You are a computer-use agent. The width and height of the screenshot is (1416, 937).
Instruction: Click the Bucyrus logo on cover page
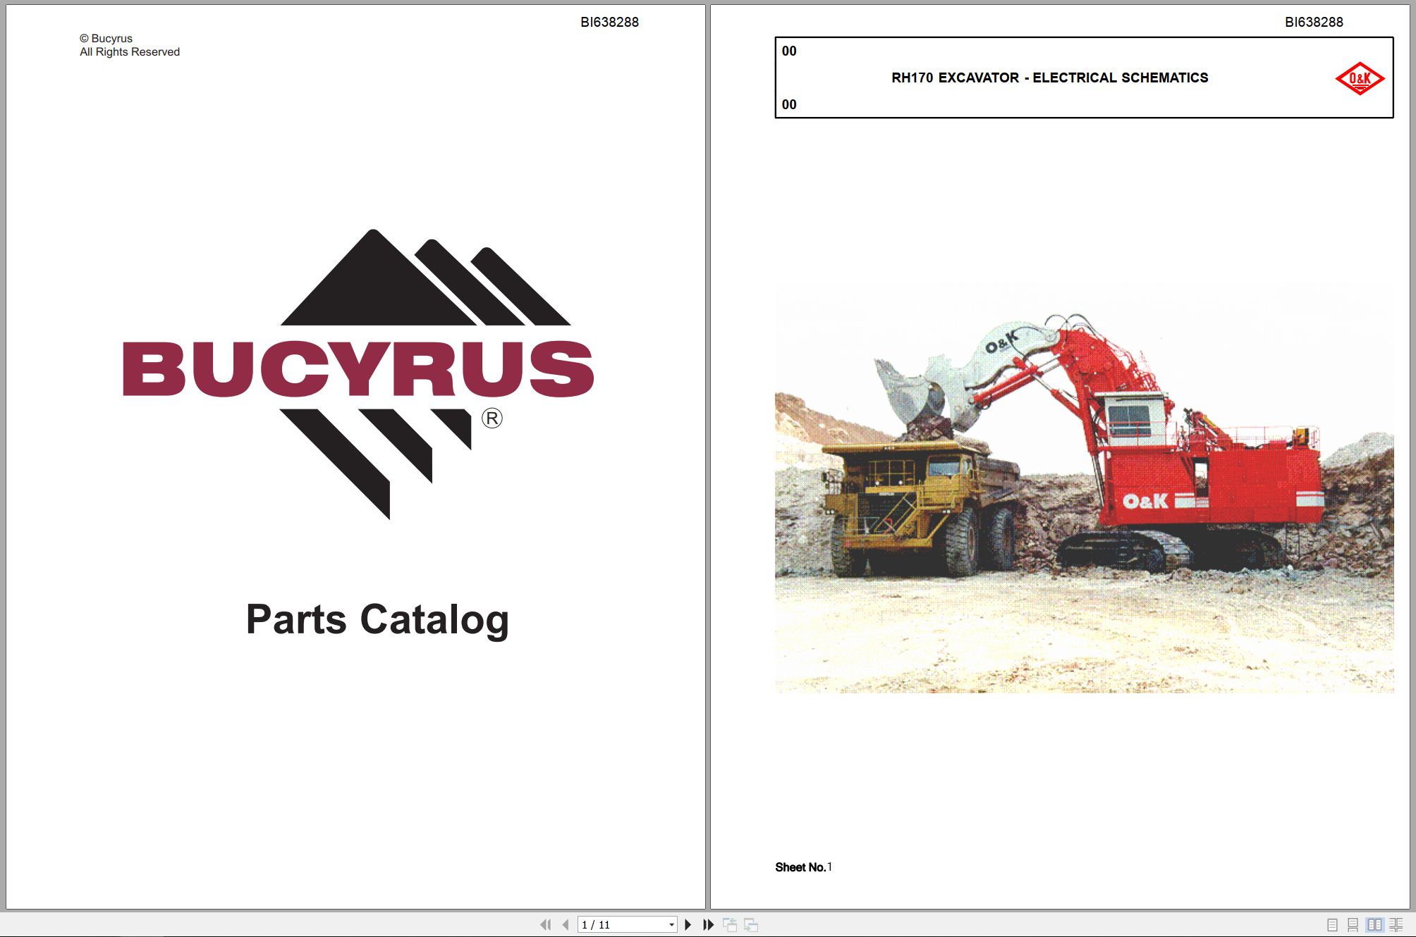click(358, 374)
